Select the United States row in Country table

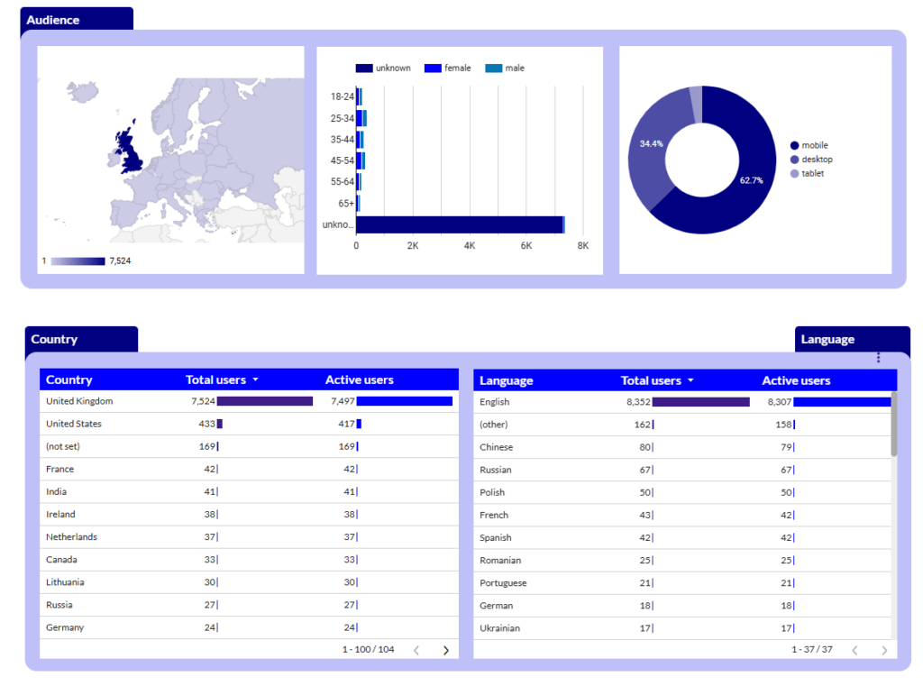click(74, 424)
